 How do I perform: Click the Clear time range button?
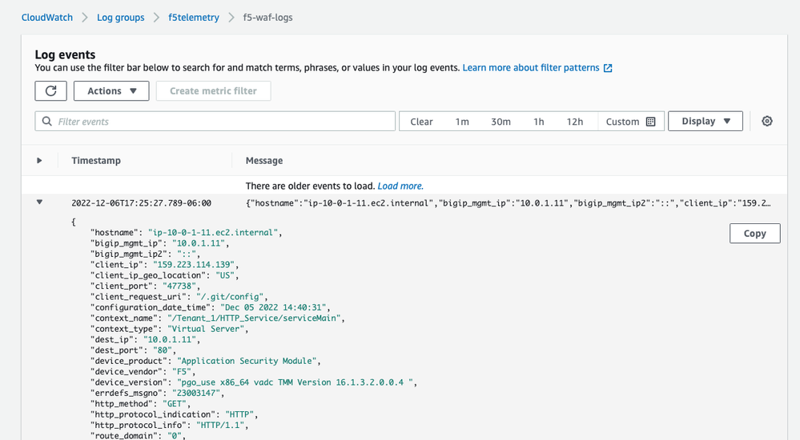421,122
